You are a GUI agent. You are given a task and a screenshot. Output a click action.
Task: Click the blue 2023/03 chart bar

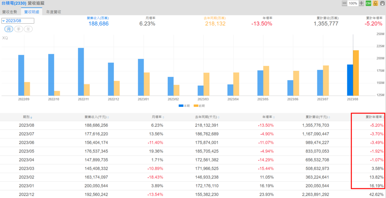[x=201, y=90]
